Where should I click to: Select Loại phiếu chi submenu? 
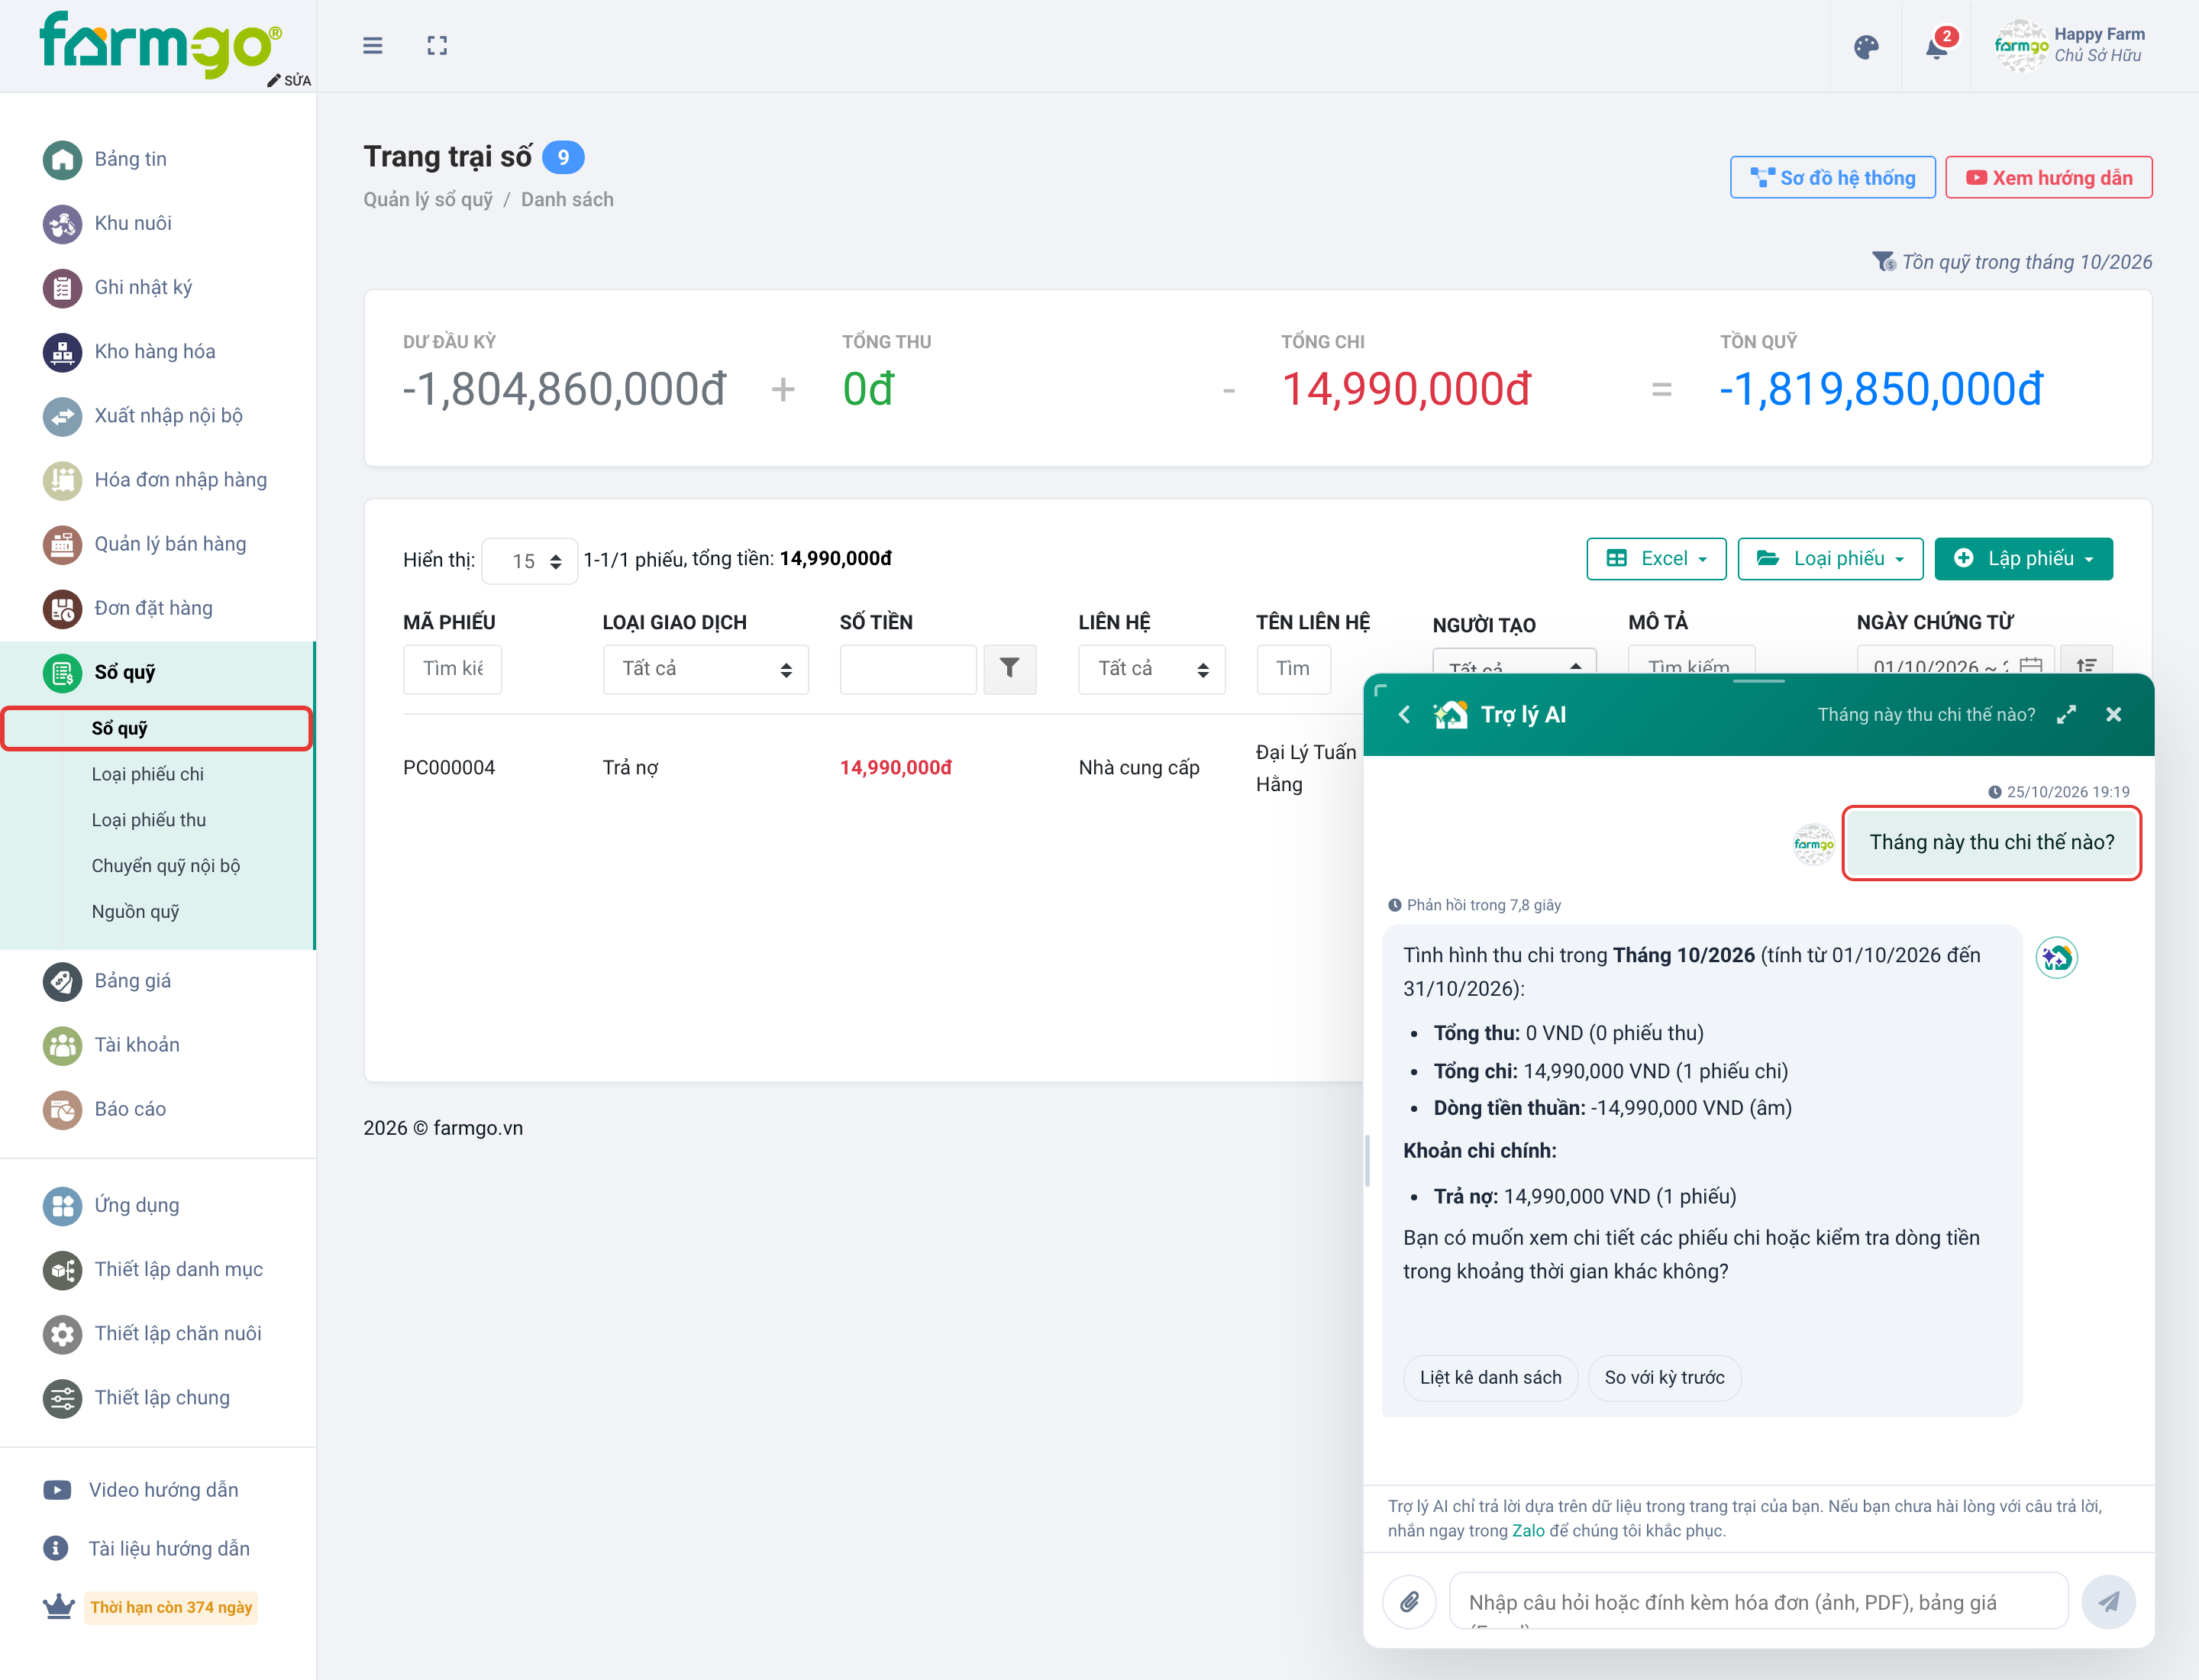(x=147, y=774)
